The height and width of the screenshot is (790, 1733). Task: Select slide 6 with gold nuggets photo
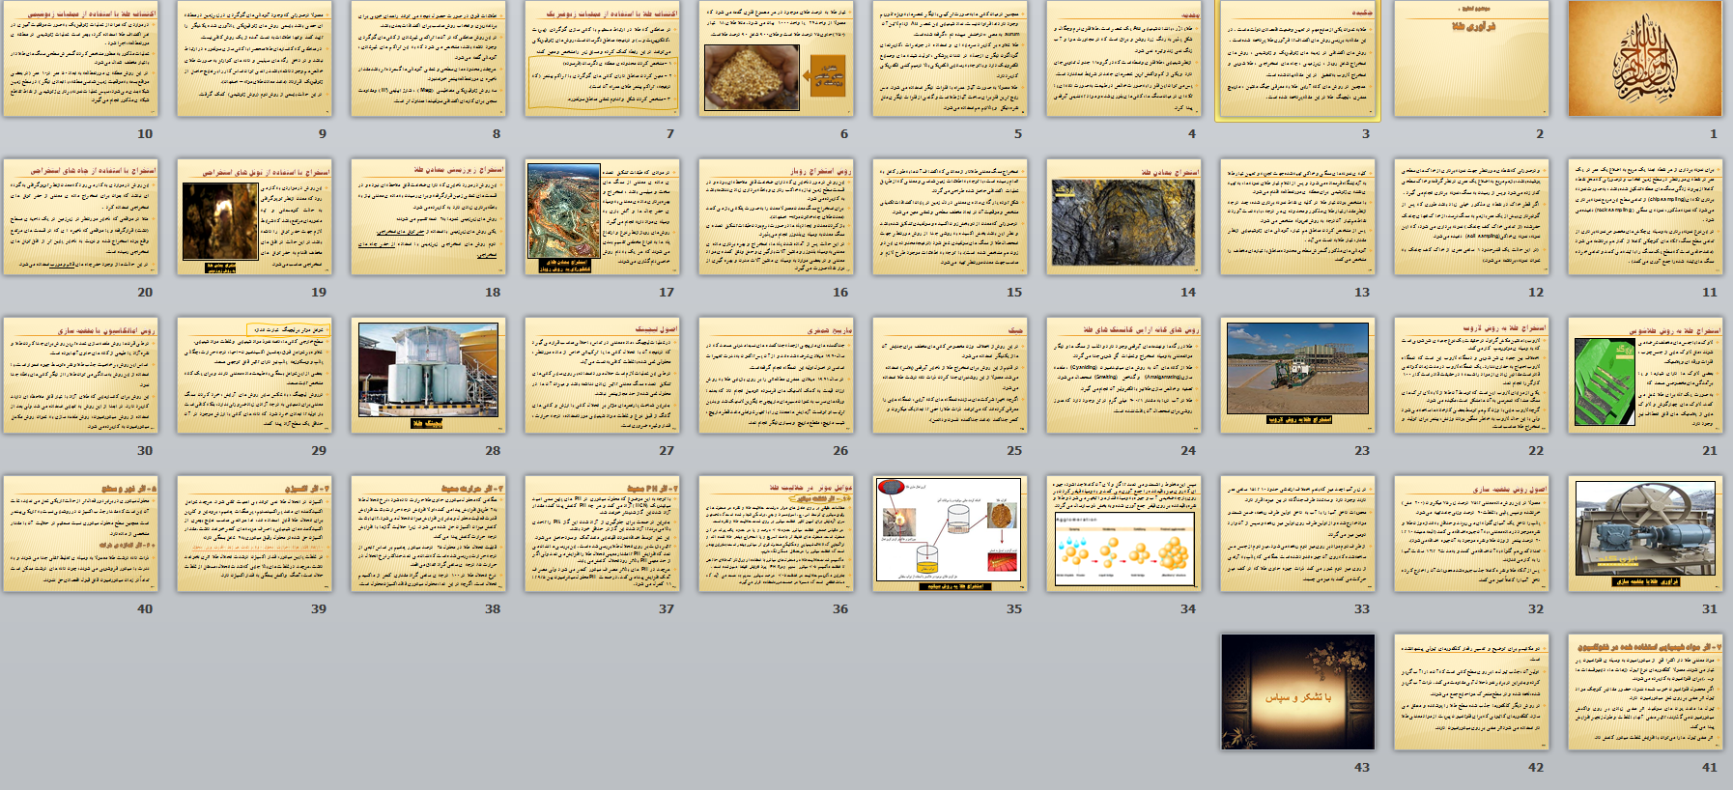[776, 59]
